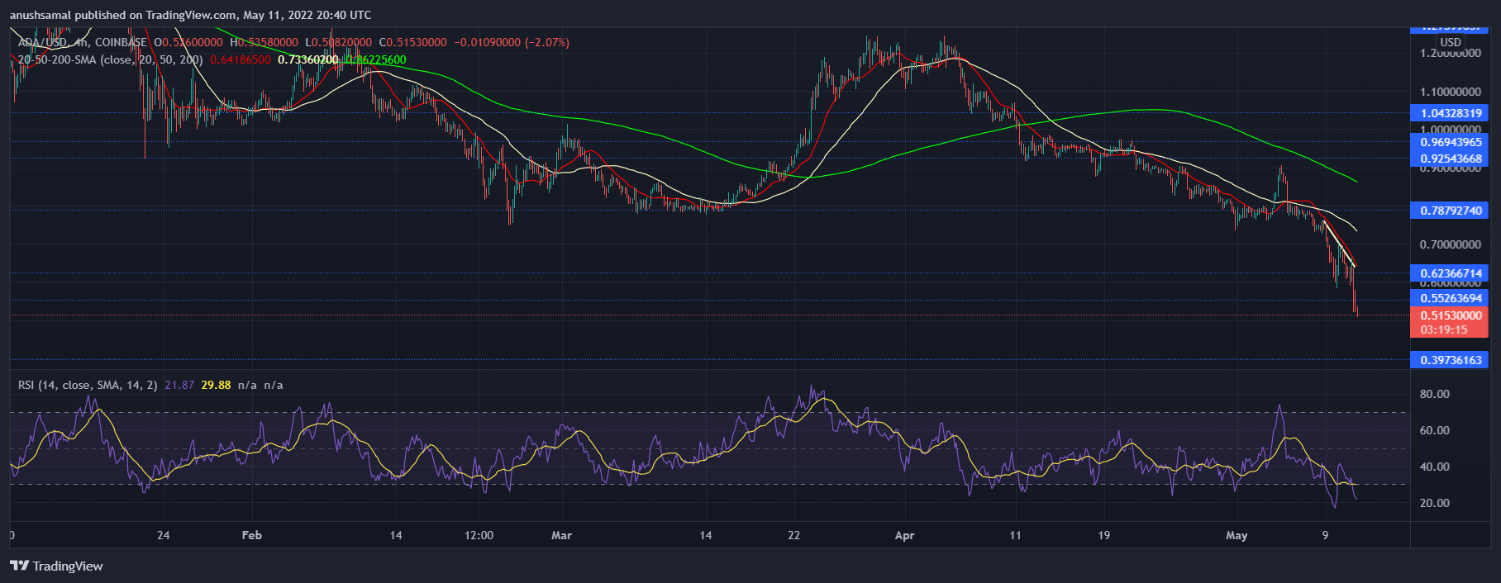The image size is (1501, 583).
Task: Click the Feb label on time axis
Action: click(252, 535)
